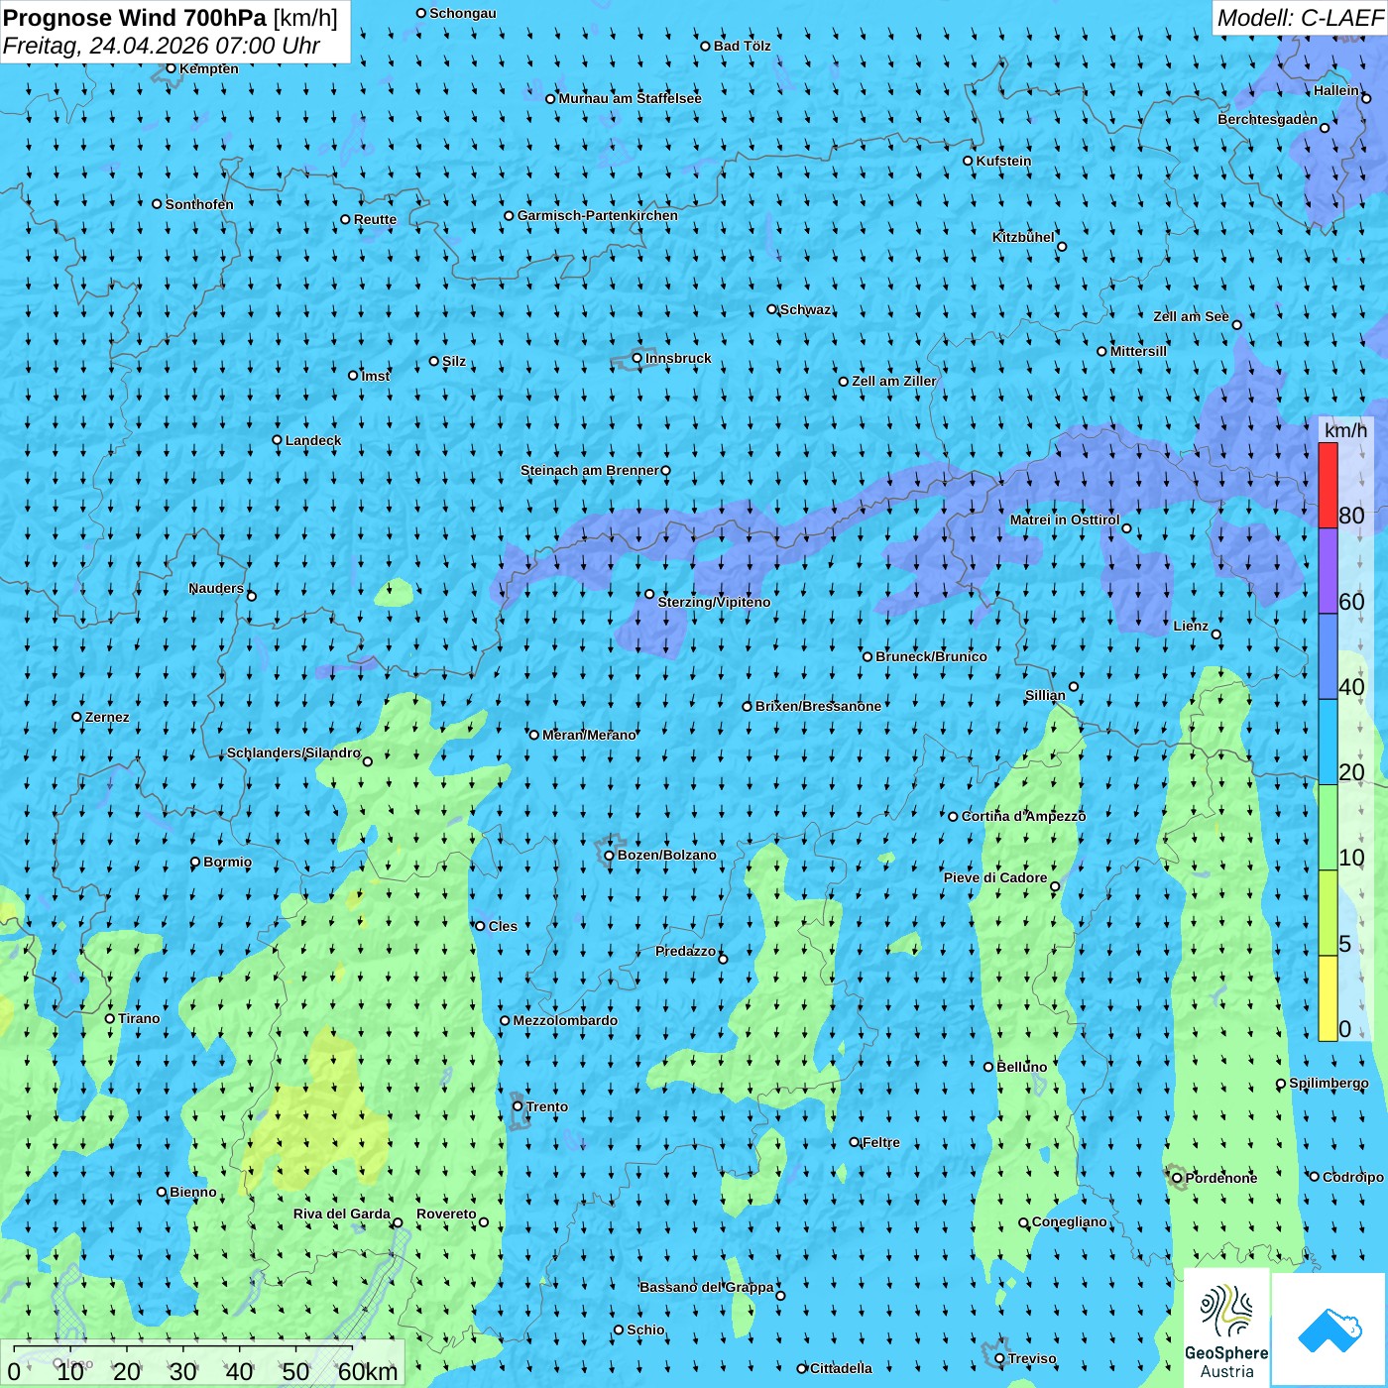Click the Pieve di Cadore label
The image size is (1388, 1388).
(x=995, y=877)
